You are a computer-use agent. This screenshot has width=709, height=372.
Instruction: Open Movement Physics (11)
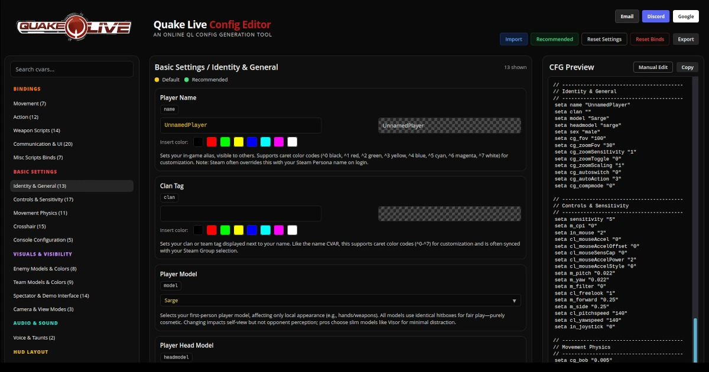[x=71, y=213]
